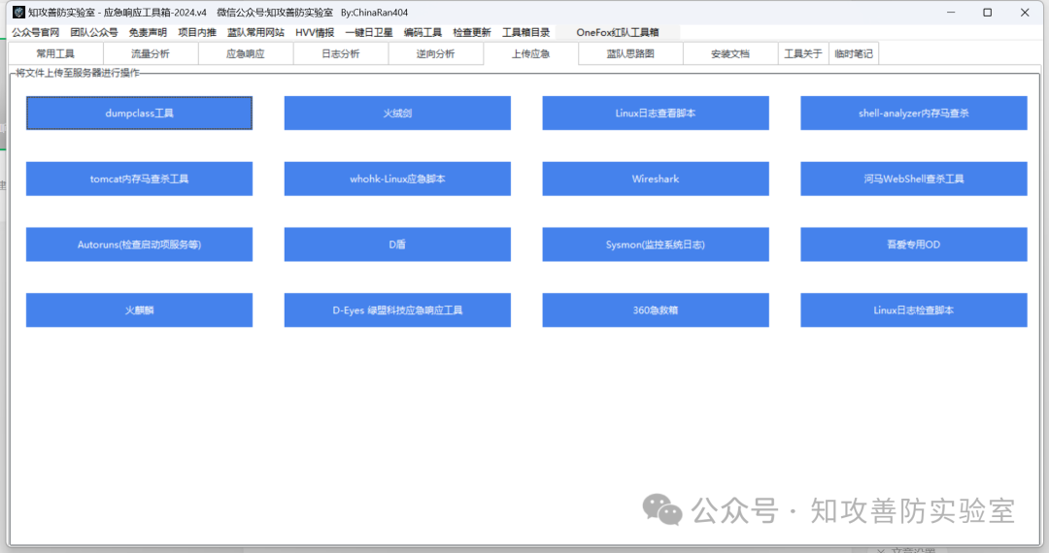The height and width of the screenshot is (553, 1049).
Task: Open the 安装文档 tab
Action: pyautogui.click(x=730, y=53)
